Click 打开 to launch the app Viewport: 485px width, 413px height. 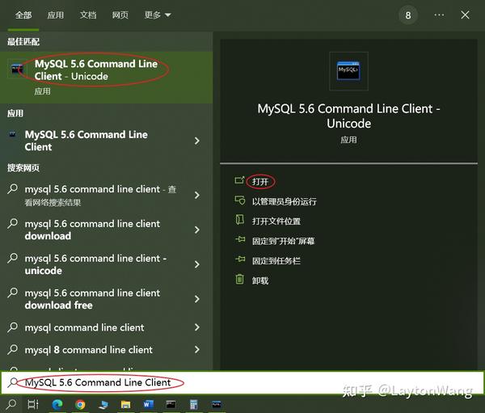(x=260, y=182)
